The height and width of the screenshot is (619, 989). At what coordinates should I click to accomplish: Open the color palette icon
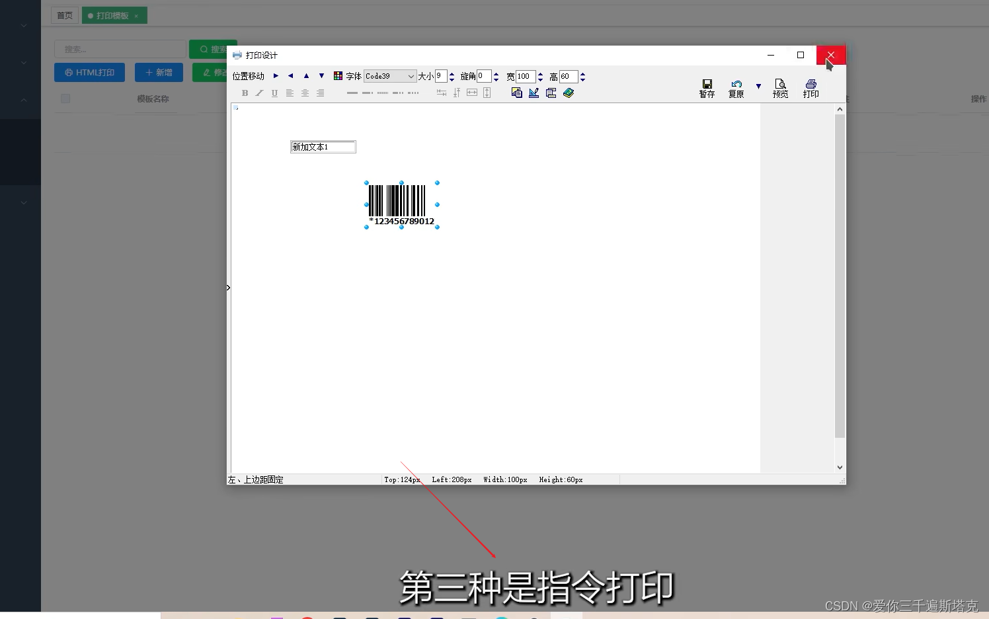pos(338,76)
